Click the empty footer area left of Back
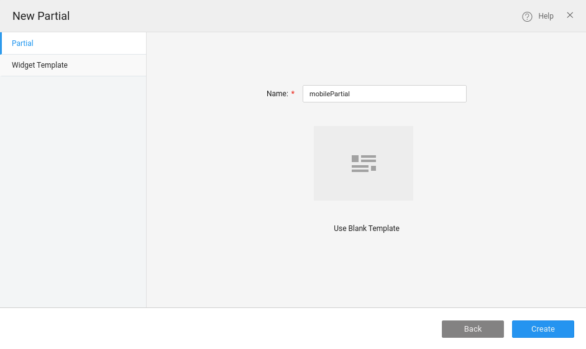 pyautogui.click(x=217, y=329)
